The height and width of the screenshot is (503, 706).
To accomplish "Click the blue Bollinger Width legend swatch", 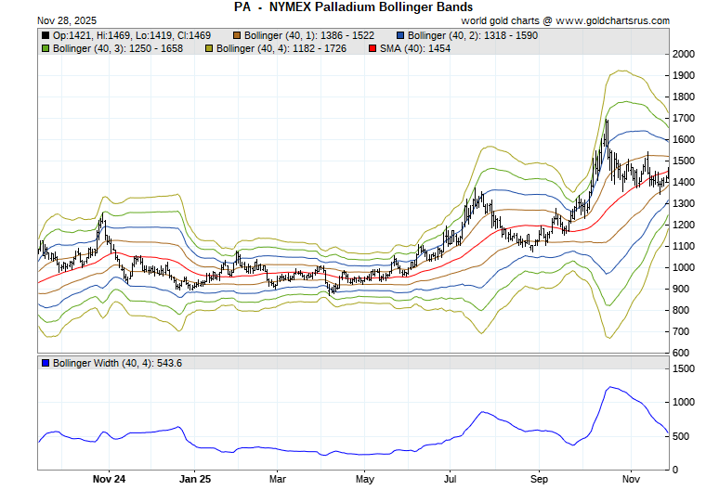I will [x=46, y=363].
